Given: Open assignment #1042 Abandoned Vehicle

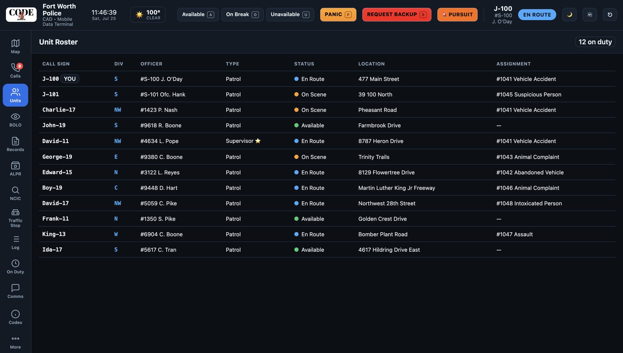Looking at the screenshot, I should coord(530,172).
